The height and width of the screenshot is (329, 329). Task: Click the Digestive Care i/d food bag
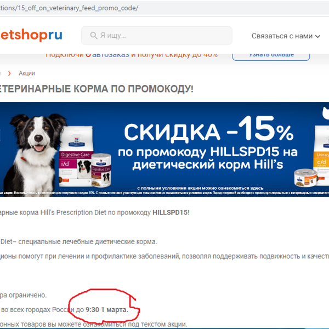click(76, 156)
